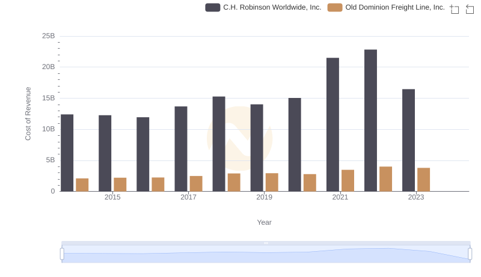Click the 20B y-axis label

(49, 67)
